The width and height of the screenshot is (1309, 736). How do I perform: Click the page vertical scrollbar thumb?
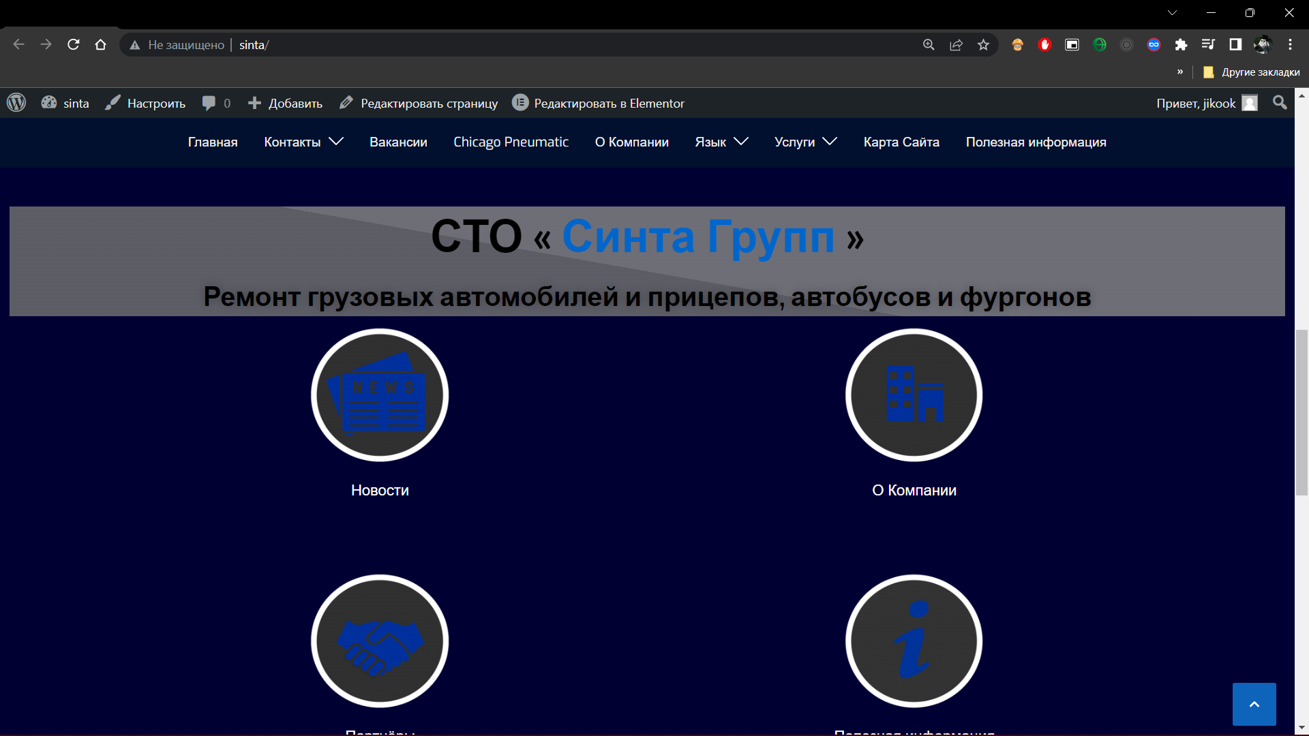pos(1302,413)
